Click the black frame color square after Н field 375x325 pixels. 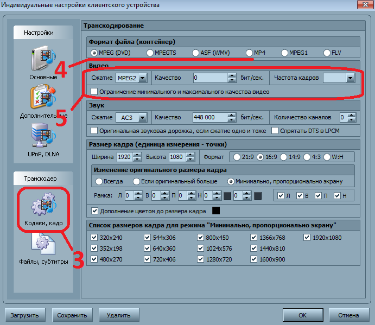(227, 196)
